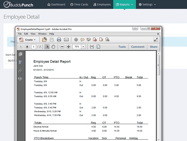The width and height of the screenshot is (187, 141).
Task: Click the stamp page icon
Action: pyautogui.click(x=95, y=40)
